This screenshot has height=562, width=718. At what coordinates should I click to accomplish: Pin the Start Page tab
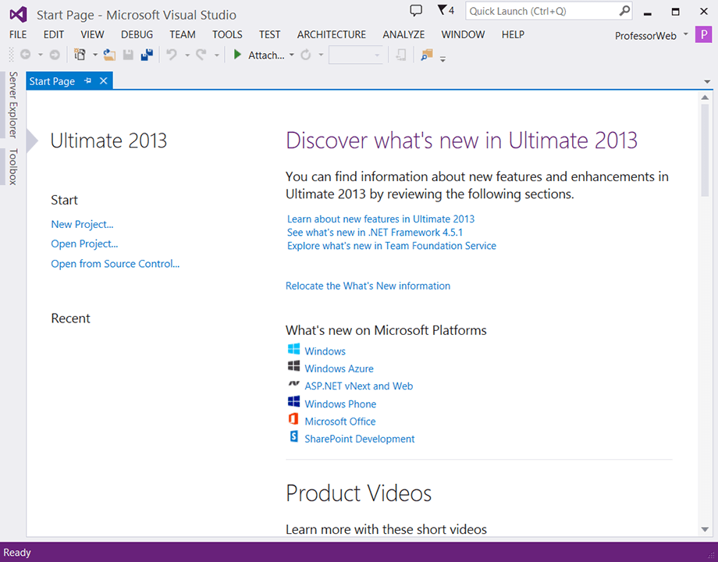[x=88, y=80]
